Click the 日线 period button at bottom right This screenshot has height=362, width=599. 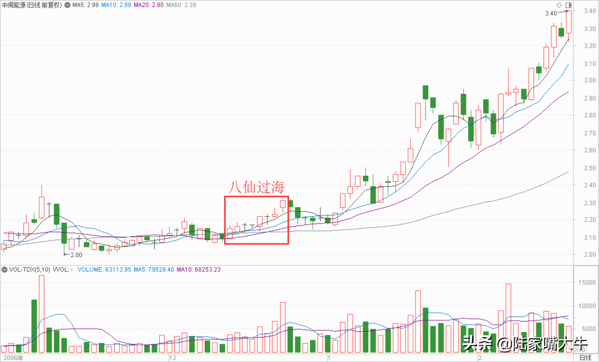point(585,358)
